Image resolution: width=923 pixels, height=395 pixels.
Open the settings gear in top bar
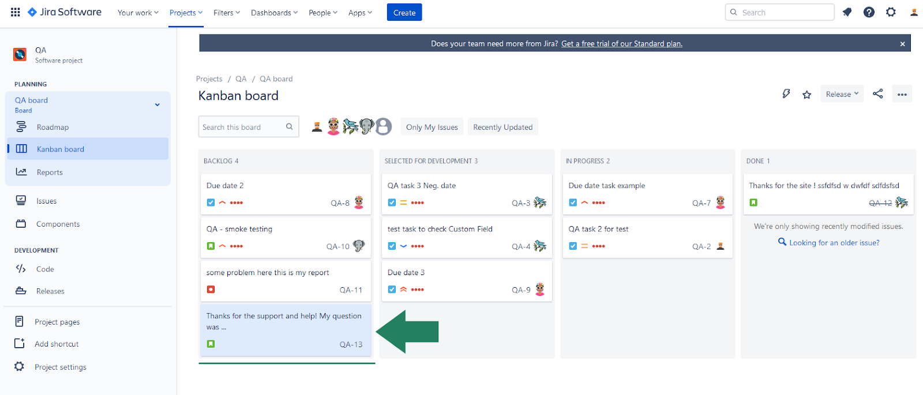(891, 12)
